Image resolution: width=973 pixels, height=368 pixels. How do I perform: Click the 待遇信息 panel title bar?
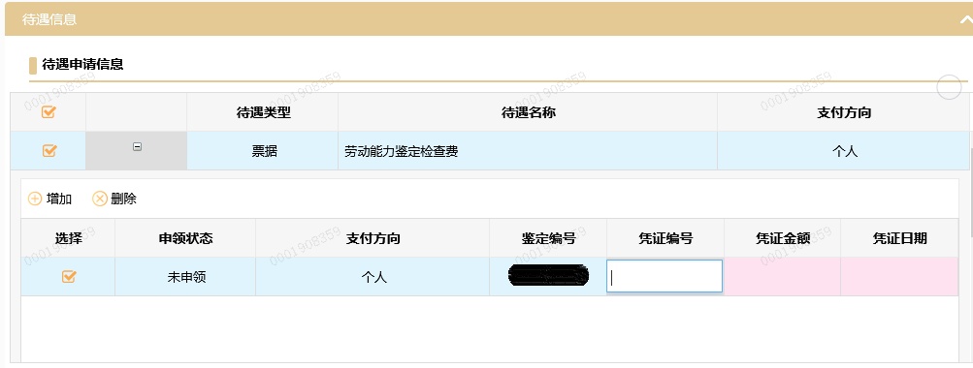(x=487, y=19)
